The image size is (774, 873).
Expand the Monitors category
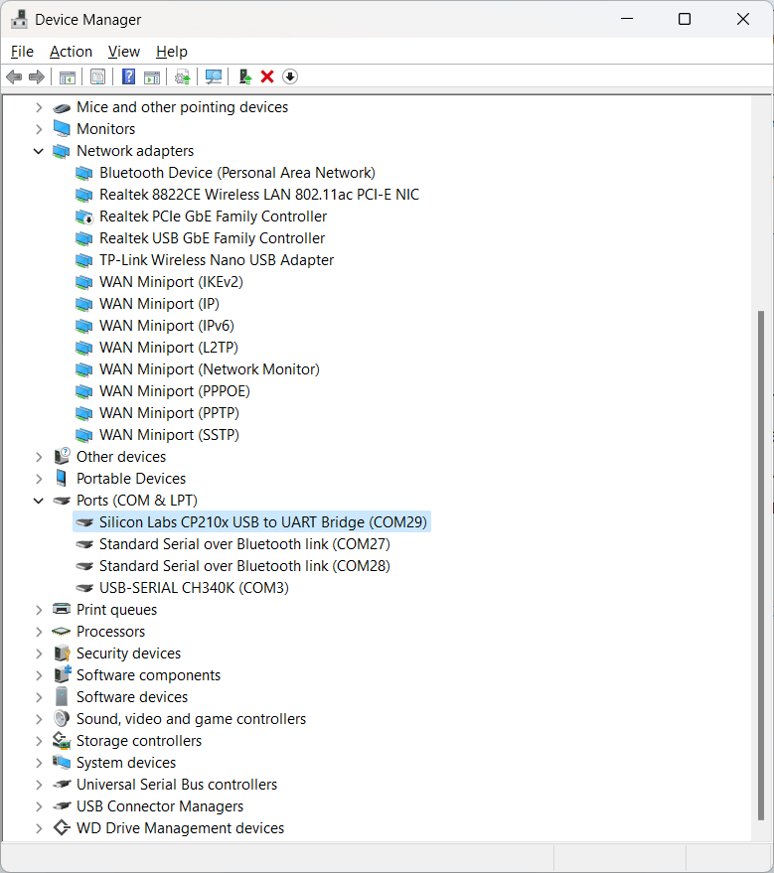[39, 129]
